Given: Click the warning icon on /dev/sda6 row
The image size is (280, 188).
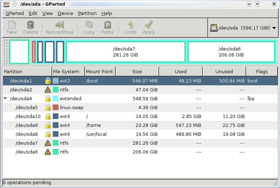Looking at the screenshot, I should point(48,152).
